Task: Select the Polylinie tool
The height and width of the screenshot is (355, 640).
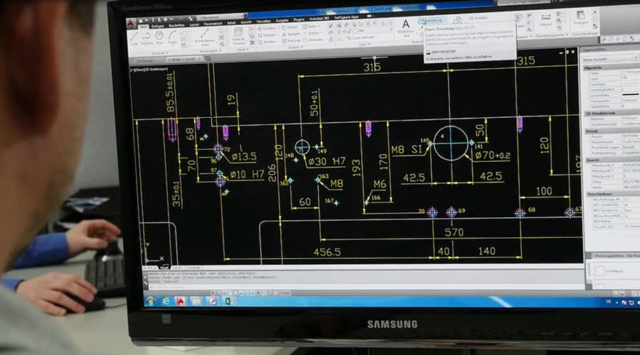Action: [x=146, y=38]
